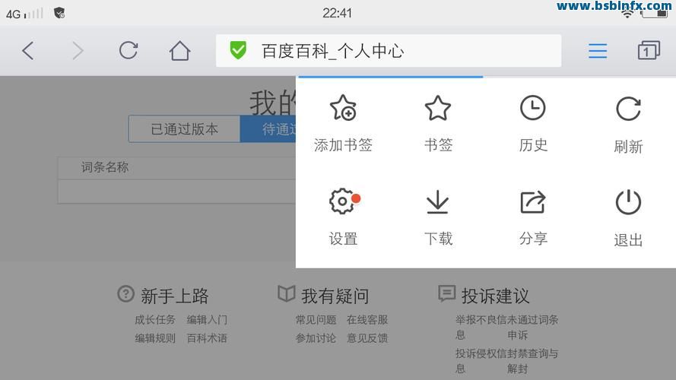Open the Downloads arrow icon
Viewport: 676px width, 380px height.
click(x=437, y=202)
